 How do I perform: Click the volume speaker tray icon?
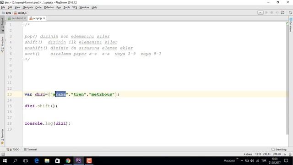252,161
